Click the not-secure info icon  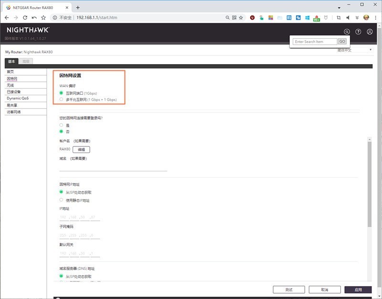(x=55, y=18)
